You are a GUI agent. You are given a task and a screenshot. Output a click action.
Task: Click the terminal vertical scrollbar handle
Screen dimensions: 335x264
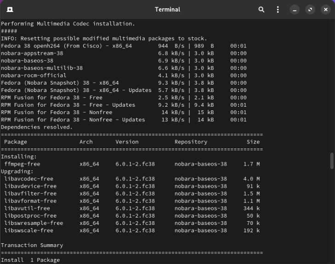point(332,161)
